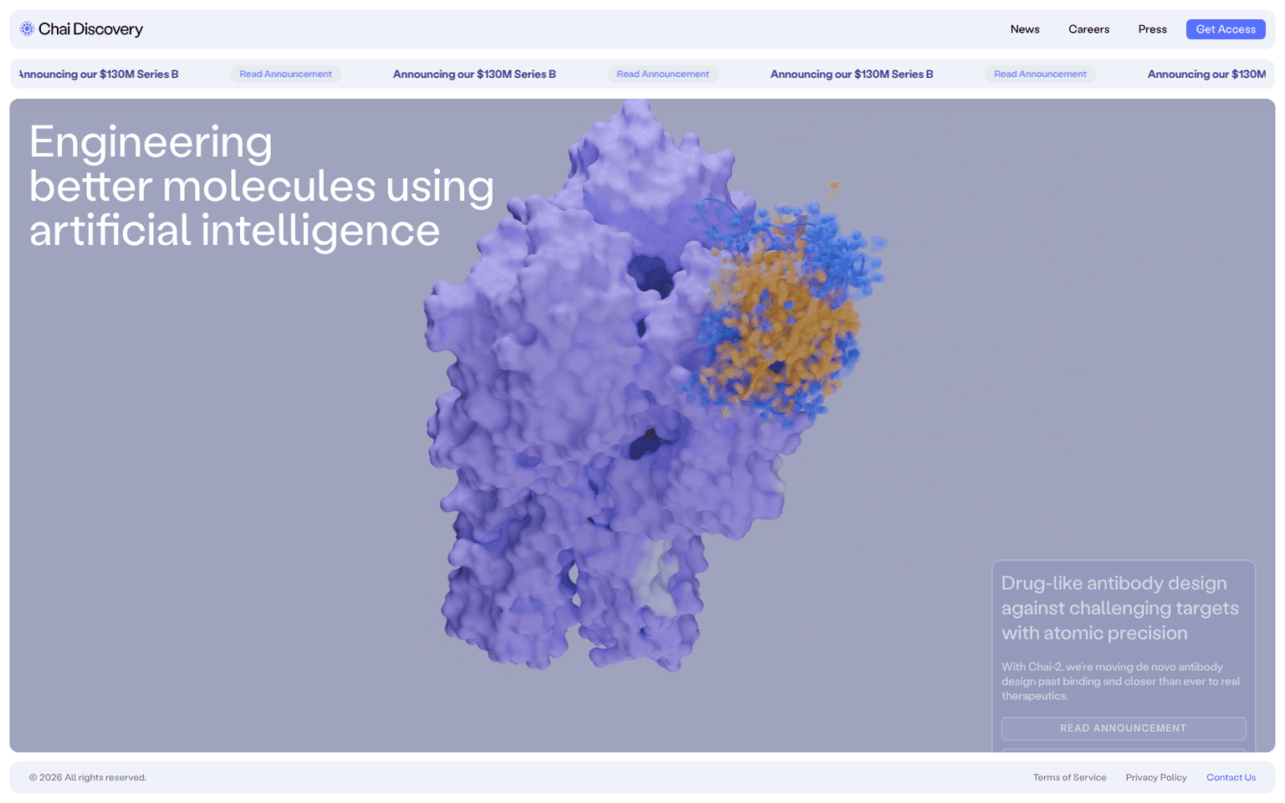This screenshot has height=803, width=1285.
Task: Click the '© 2026 All rights reserved.' text
Action: pos(88,778)
